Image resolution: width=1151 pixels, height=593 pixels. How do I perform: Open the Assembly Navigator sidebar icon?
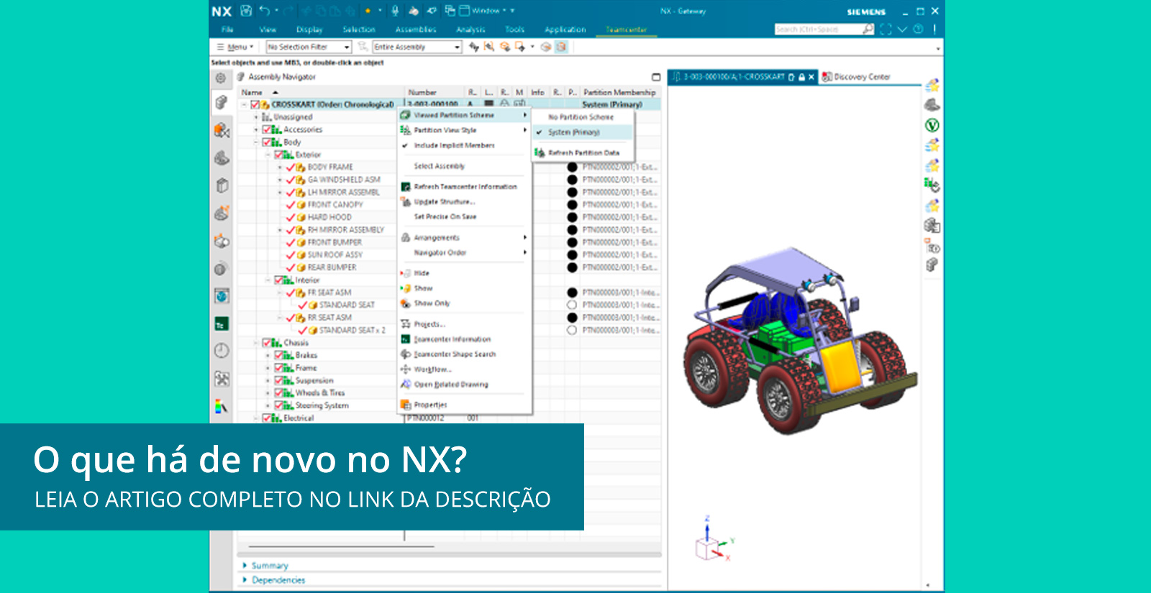tap(222, 103)
